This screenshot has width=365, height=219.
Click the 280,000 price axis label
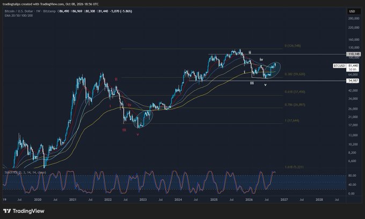354,18
